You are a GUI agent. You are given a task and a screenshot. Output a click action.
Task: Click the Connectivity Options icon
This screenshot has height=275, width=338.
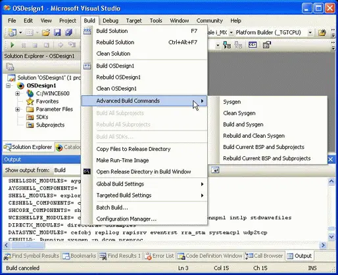click(267, 45)
